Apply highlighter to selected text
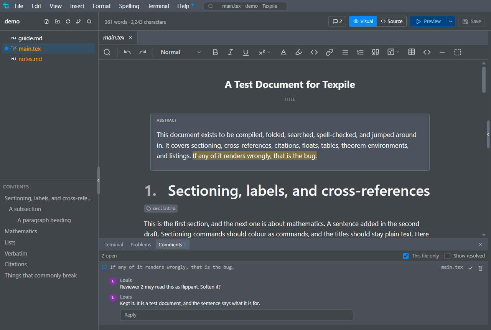The width and height of the screenshot is (491, 330). [299, 52]
